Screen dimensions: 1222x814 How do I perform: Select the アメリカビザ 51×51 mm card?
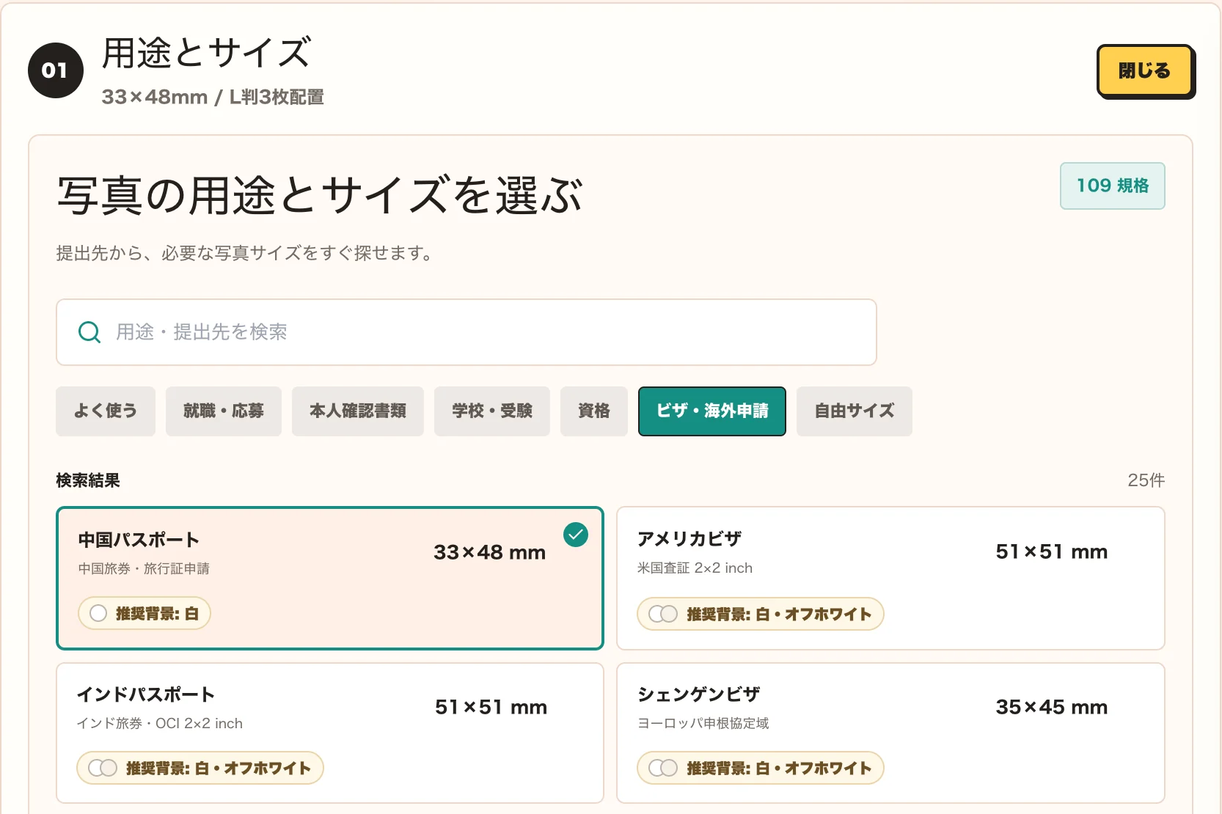(890, 578)
